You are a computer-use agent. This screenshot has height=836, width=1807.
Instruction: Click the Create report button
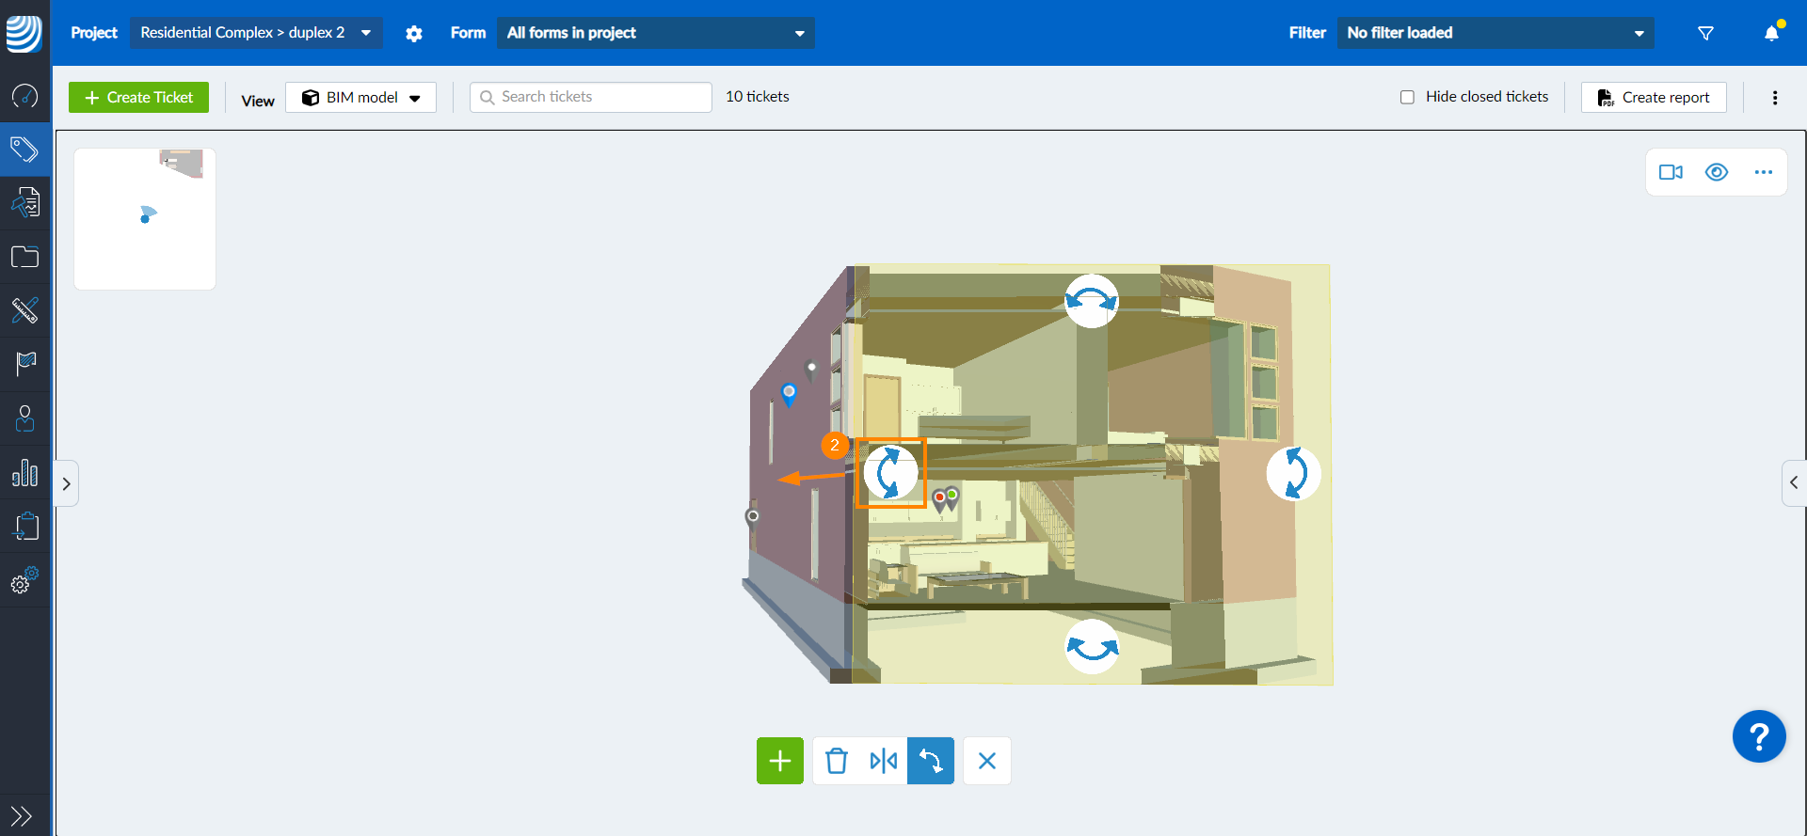click(1654, 98)
